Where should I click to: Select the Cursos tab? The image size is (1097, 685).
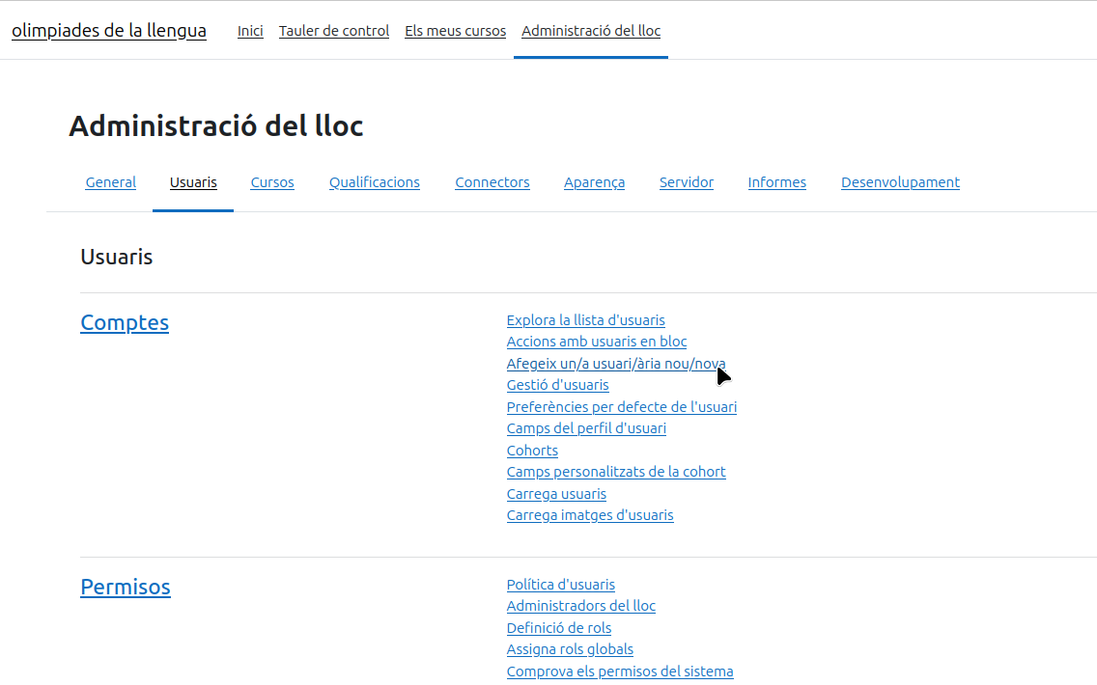pos(272,182)
